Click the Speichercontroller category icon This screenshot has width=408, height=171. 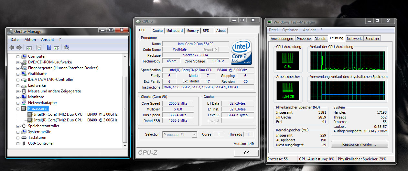(x=24, y=126)
